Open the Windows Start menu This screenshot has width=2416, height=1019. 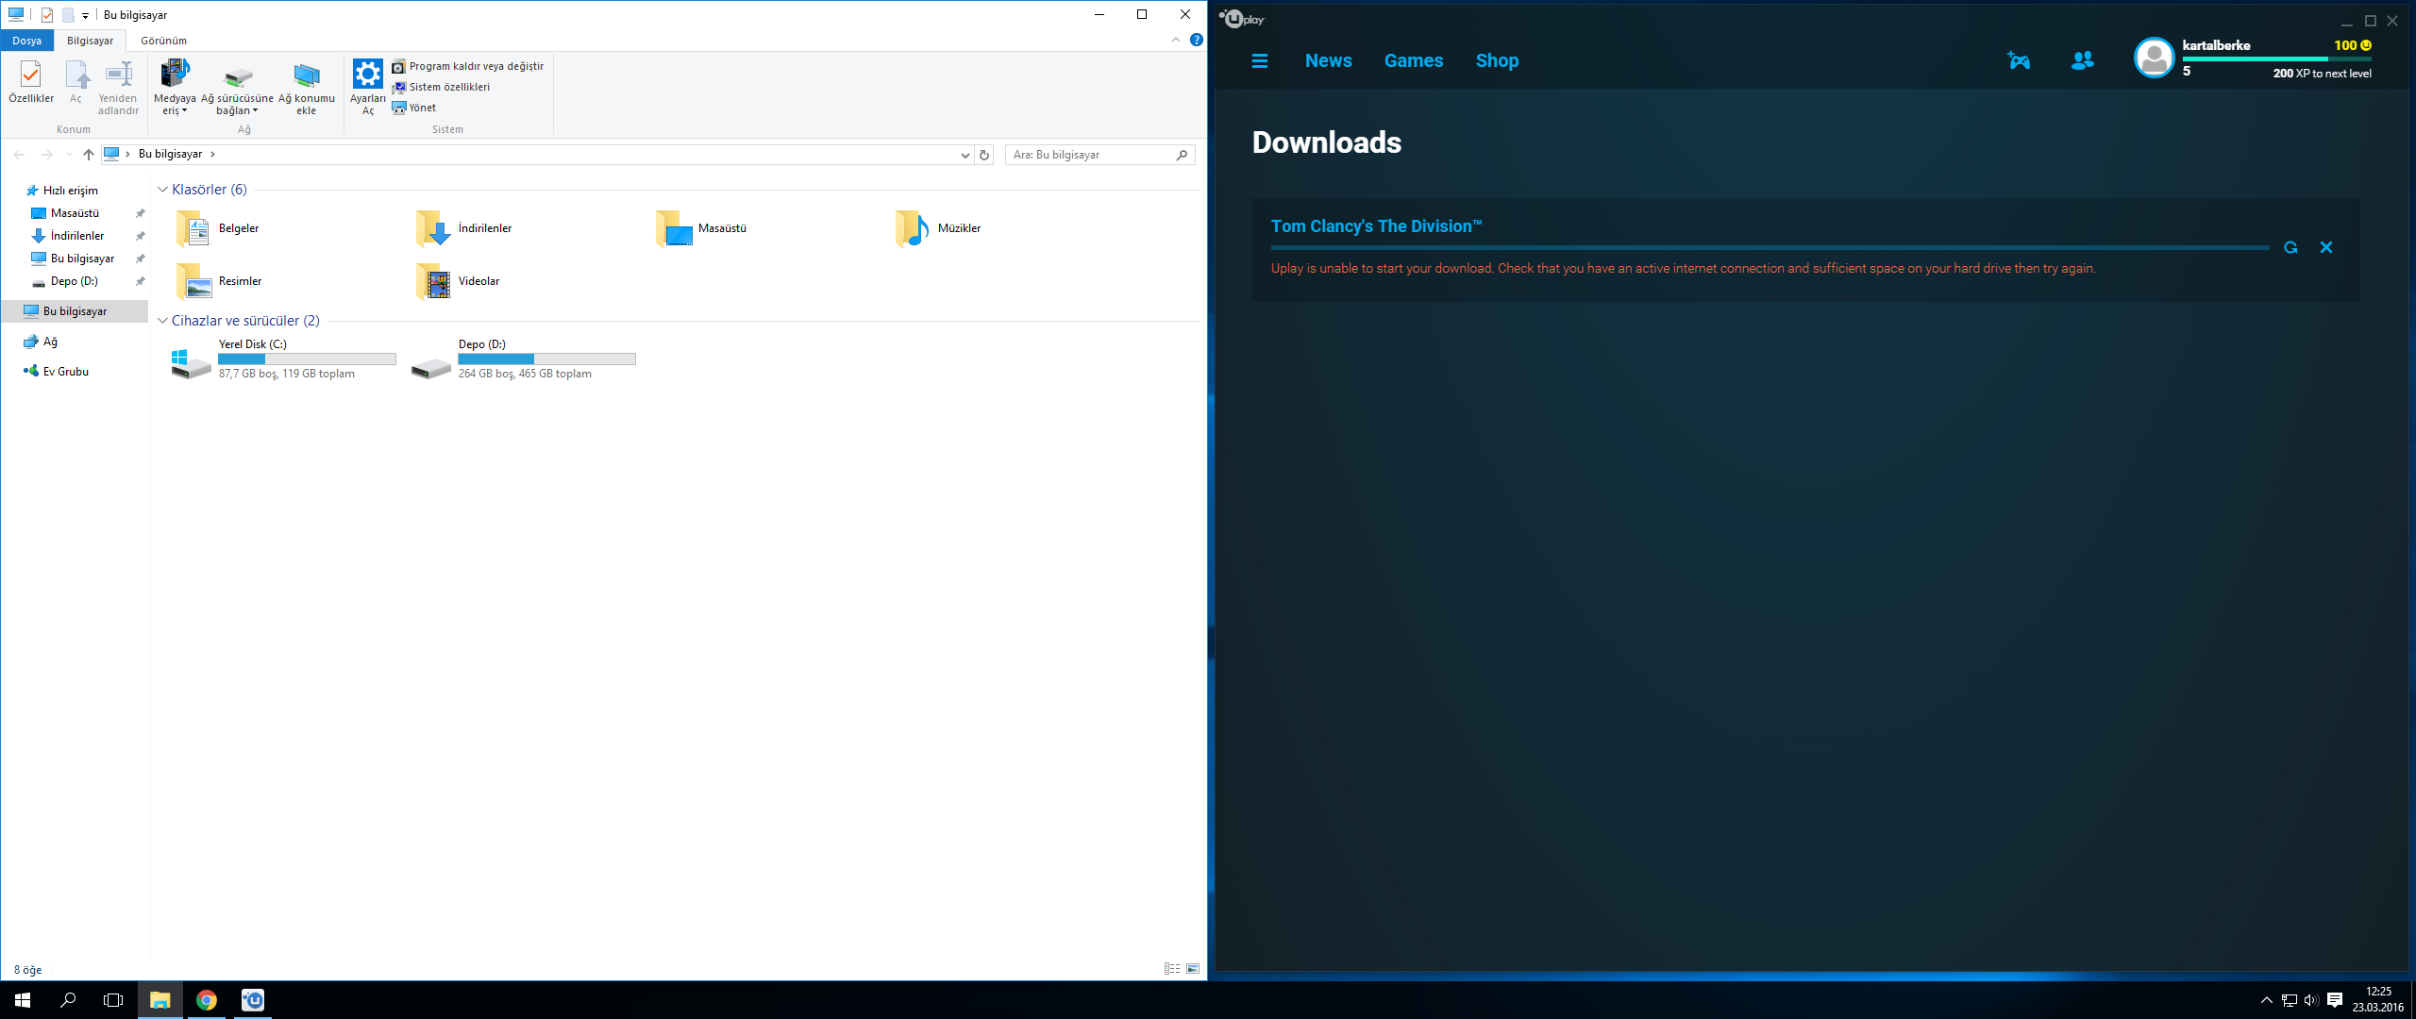[23, 1000]
